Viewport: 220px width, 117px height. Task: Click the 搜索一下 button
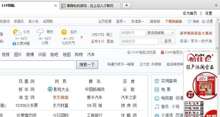point(87,65)
